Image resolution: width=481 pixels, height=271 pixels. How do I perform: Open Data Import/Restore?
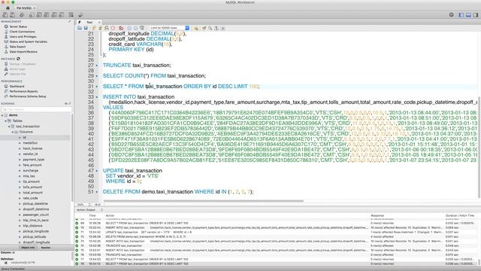(23, 52)
